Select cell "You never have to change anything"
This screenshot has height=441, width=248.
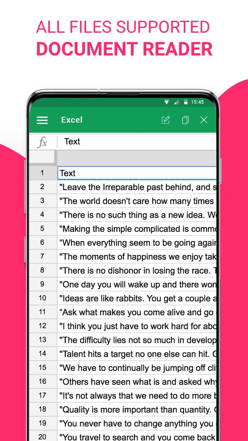(x=137, y=423)
